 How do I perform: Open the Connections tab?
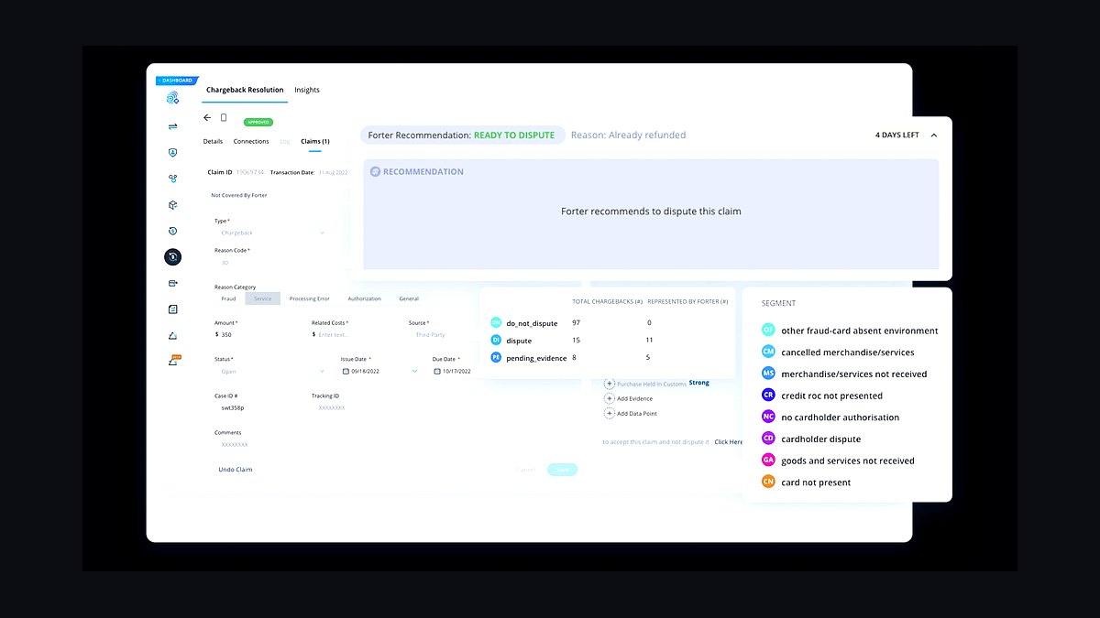click(x=251, y=141)
